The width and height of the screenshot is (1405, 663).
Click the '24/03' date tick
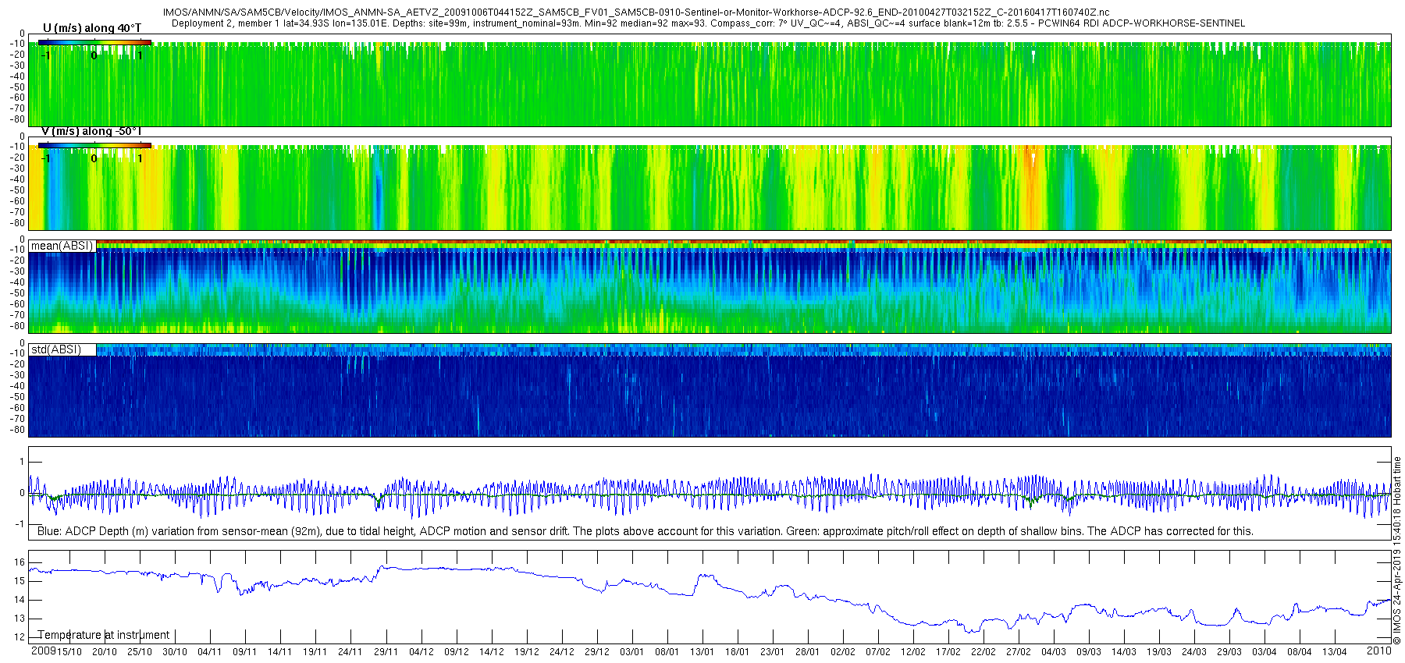(1194, 651)
